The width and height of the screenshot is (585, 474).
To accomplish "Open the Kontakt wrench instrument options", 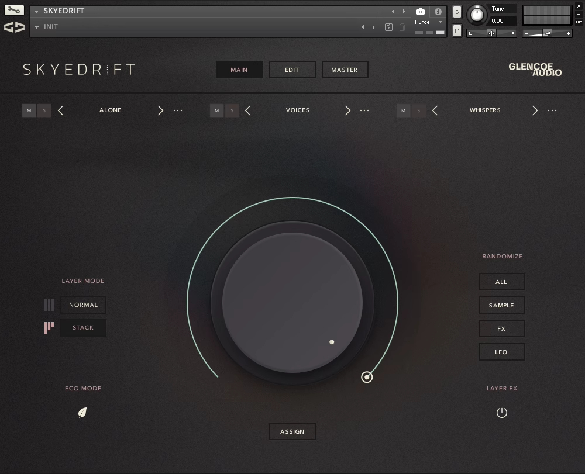I will pos(14,10).
